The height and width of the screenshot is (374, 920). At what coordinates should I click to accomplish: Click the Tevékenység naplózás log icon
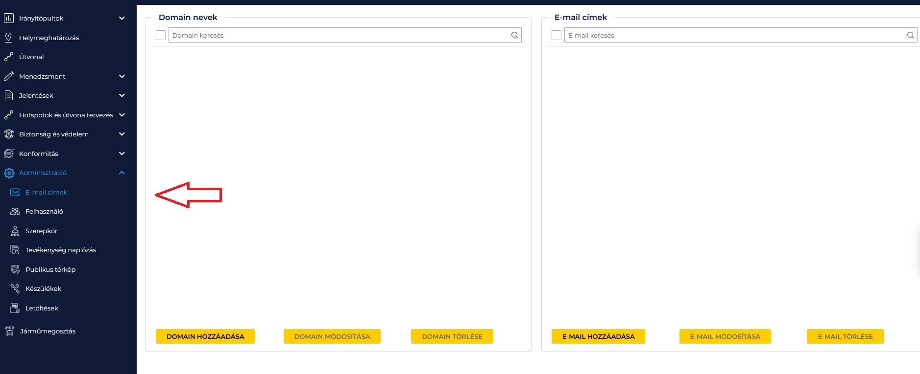click(x=15, y=250)
